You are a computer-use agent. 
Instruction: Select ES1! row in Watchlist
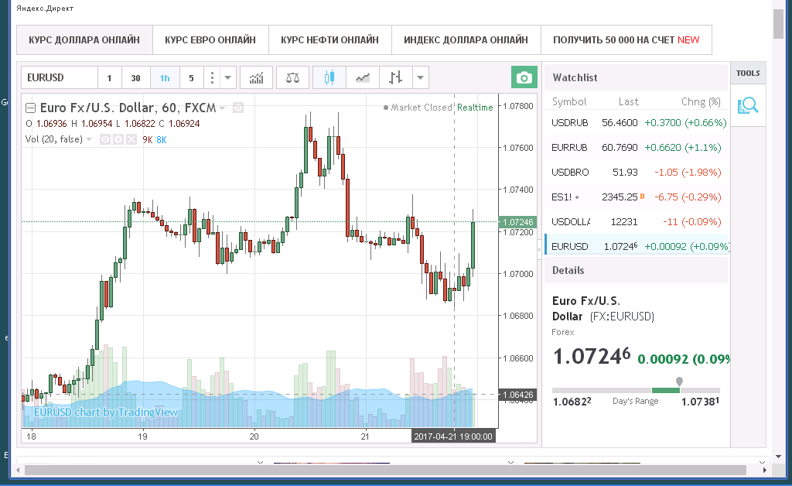point(637,197)
